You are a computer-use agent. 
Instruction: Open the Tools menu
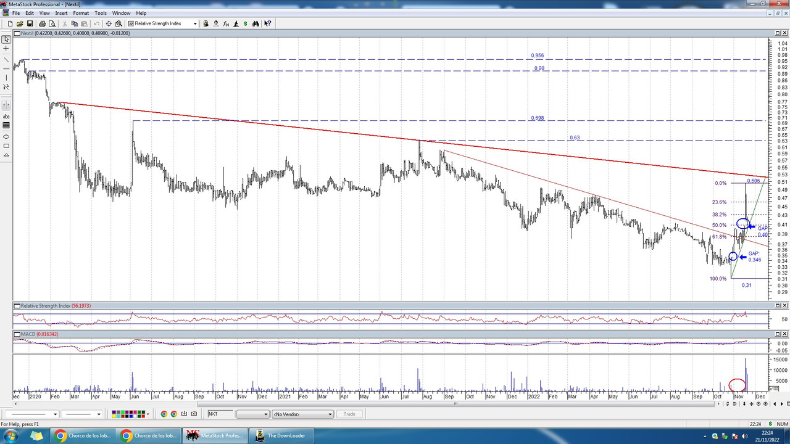pos(101,13)
